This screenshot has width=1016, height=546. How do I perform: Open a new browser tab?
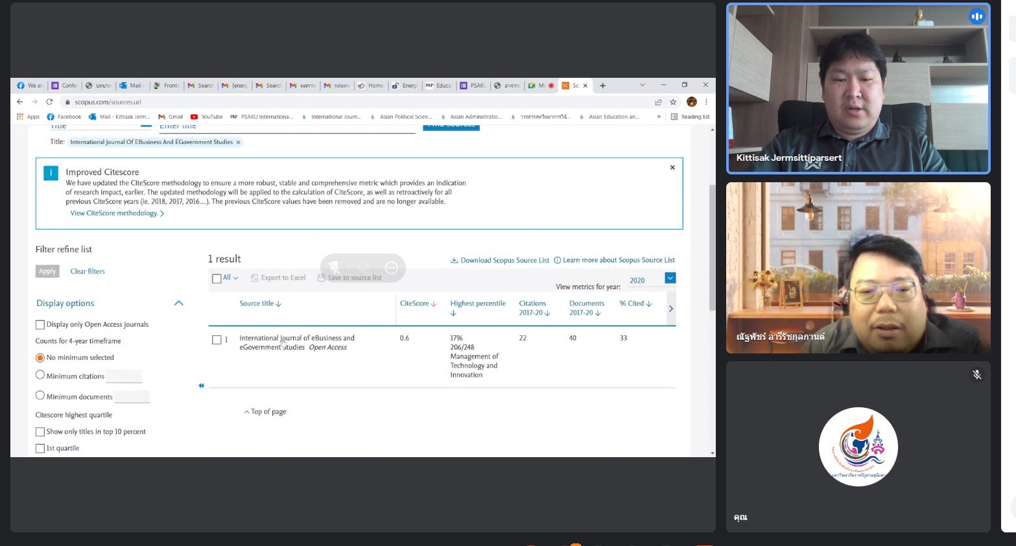[602, 86]
